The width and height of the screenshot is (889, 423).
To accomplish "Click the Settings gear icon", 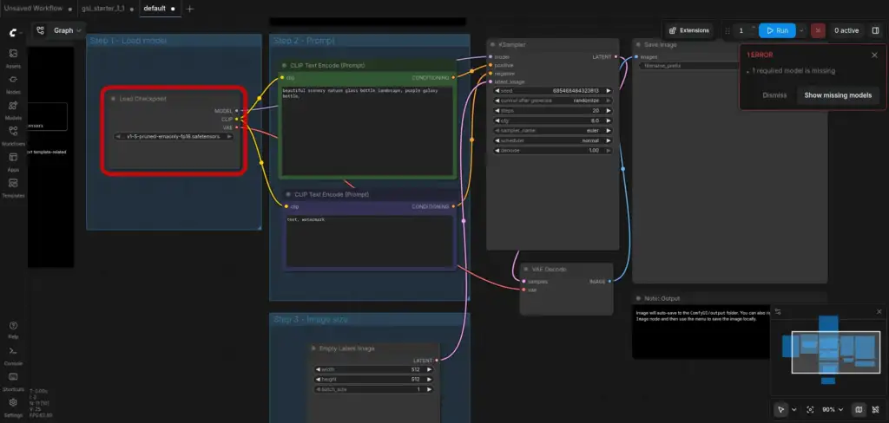I will point(13,407).
